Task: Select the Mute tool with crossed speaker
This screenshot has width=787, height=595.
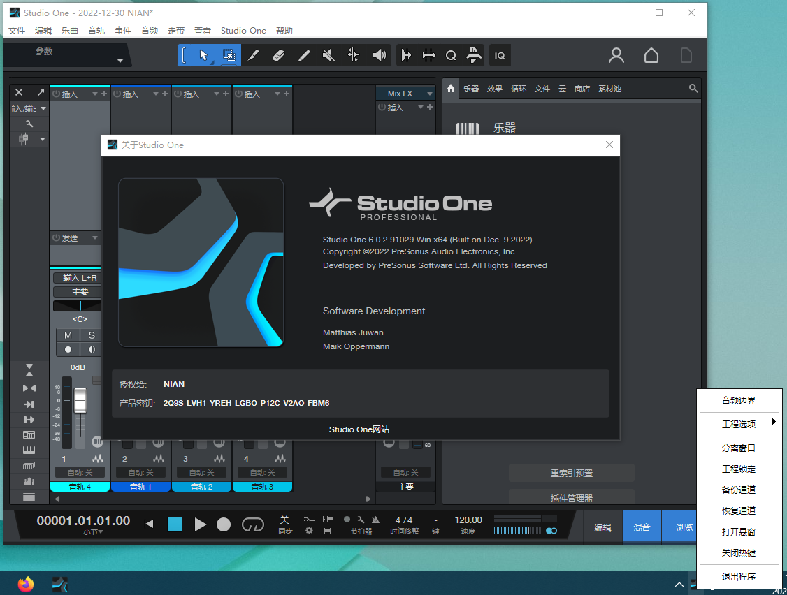Action: click(x=328, y=55)
